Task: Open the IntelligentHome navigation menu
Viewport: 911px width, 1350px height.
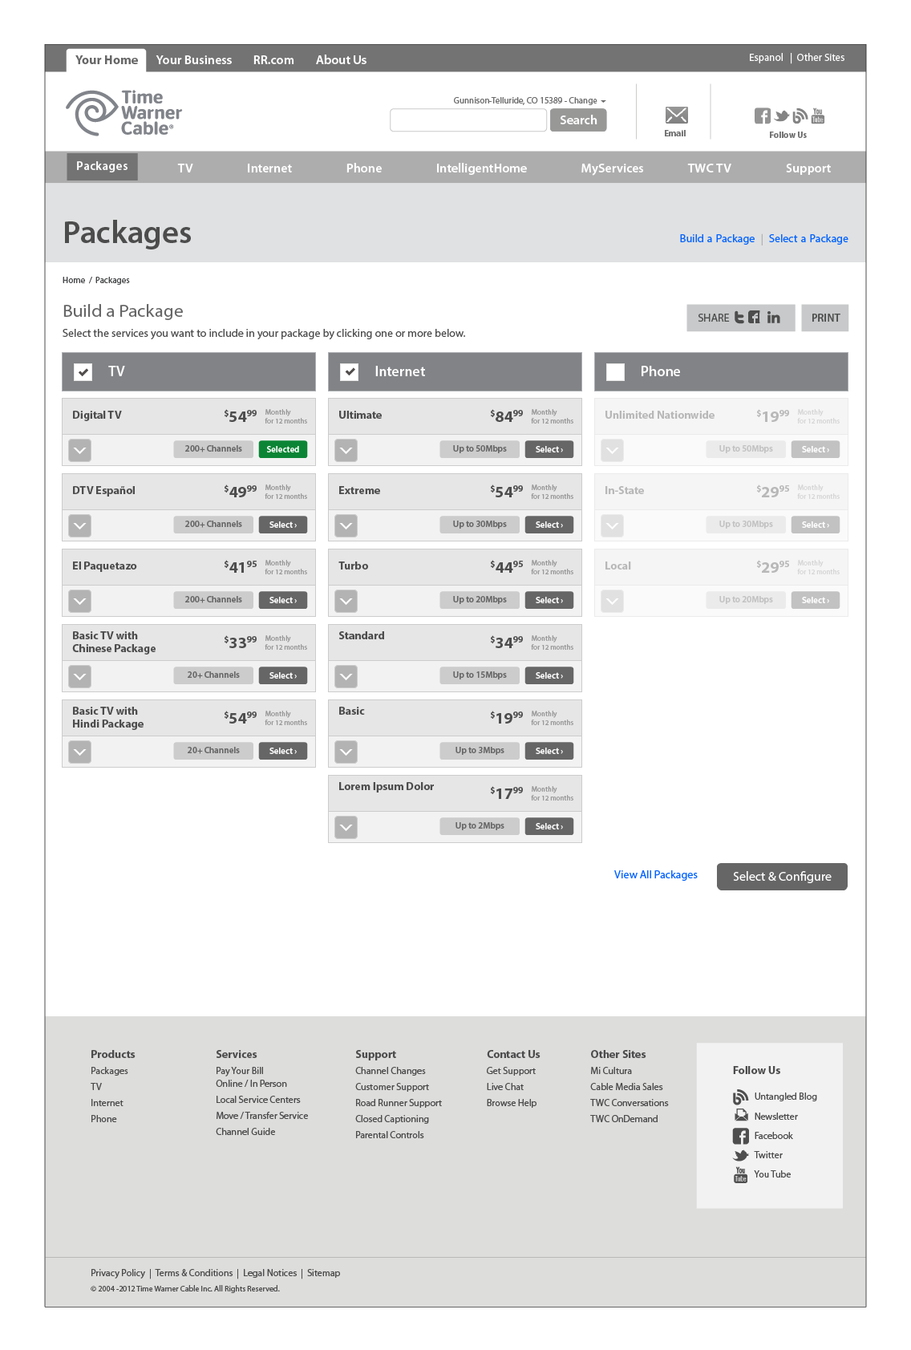Action: tap(481, 168)
